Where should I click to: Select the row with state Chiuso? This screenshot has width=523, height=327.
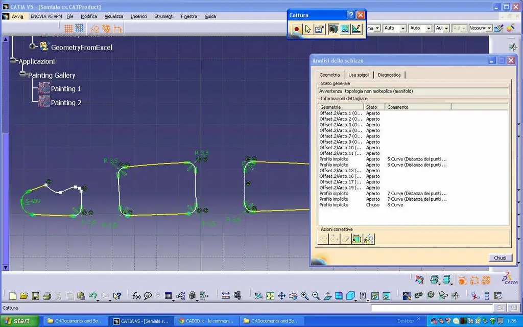(413, 205)
